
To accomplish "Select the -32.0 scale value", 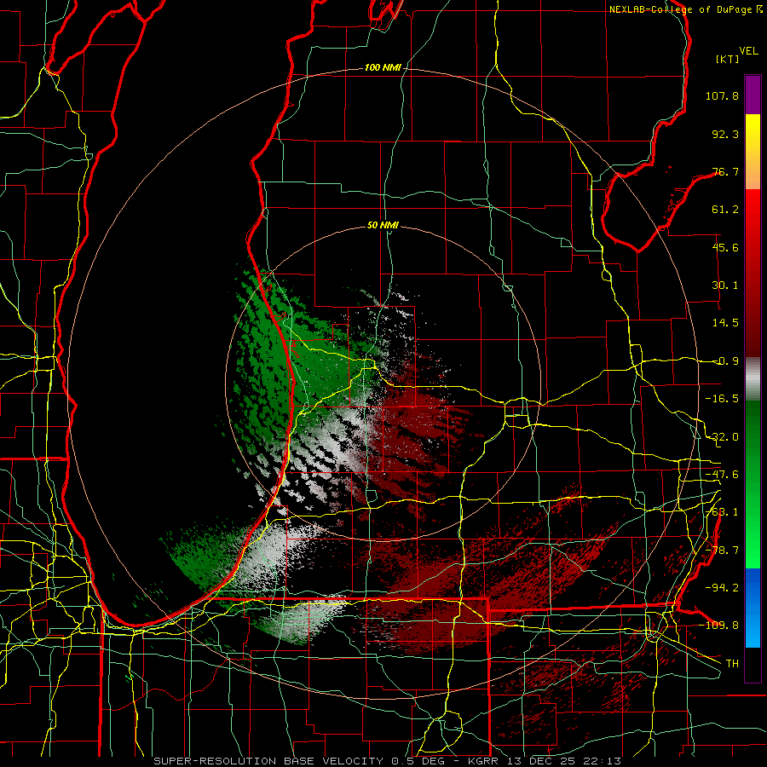I will click(x=722, y=437).
